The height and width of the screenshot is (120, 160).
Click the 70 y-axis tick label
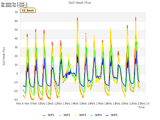tap(16, 12)
